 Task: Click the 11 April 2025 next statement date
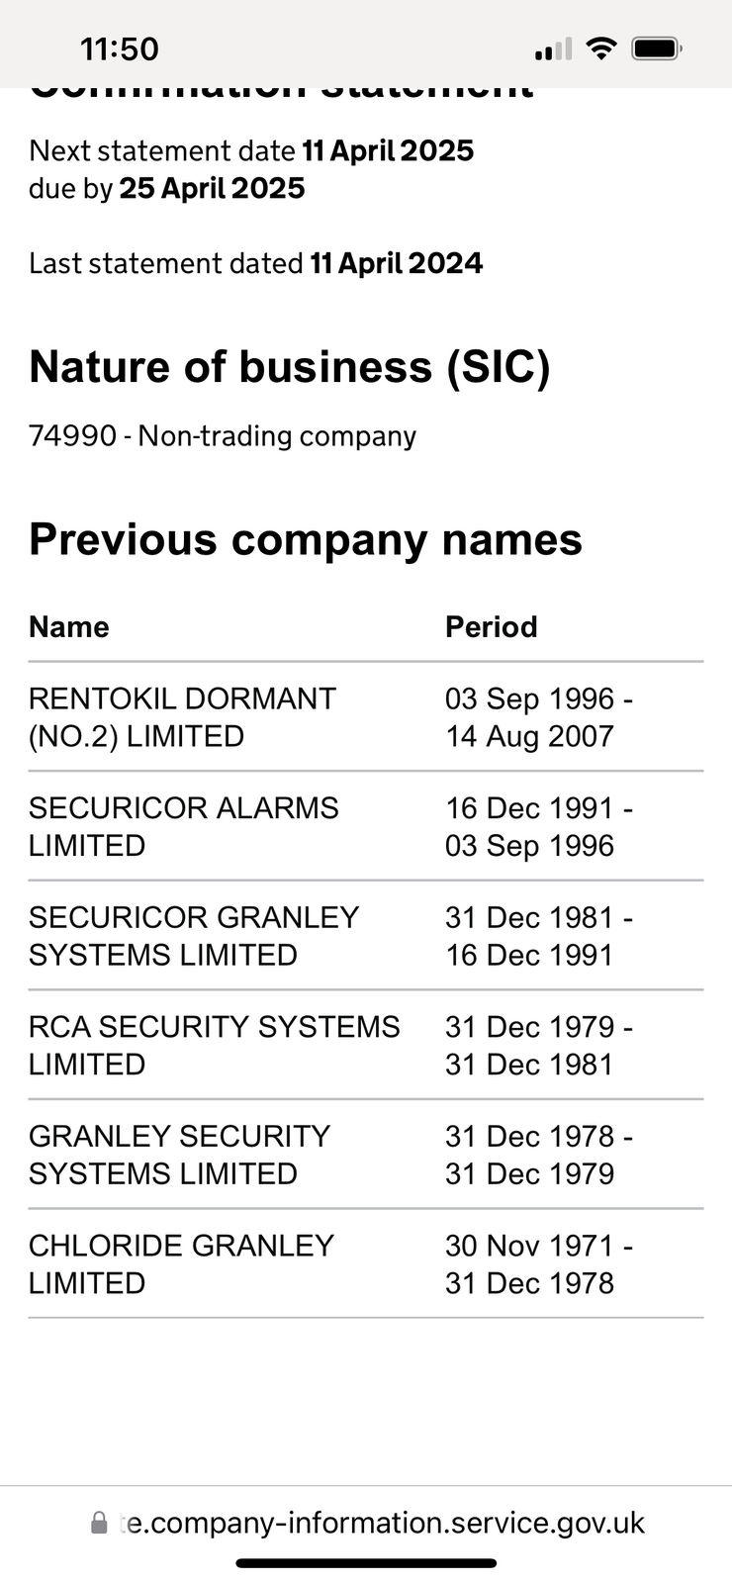[388, 150]
